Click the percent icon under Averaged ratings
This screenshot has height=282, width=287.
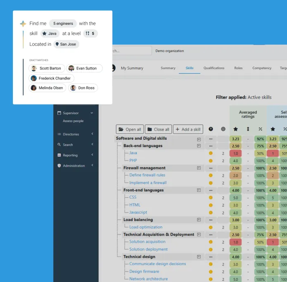pyautogui.click(x=260, y=129)
